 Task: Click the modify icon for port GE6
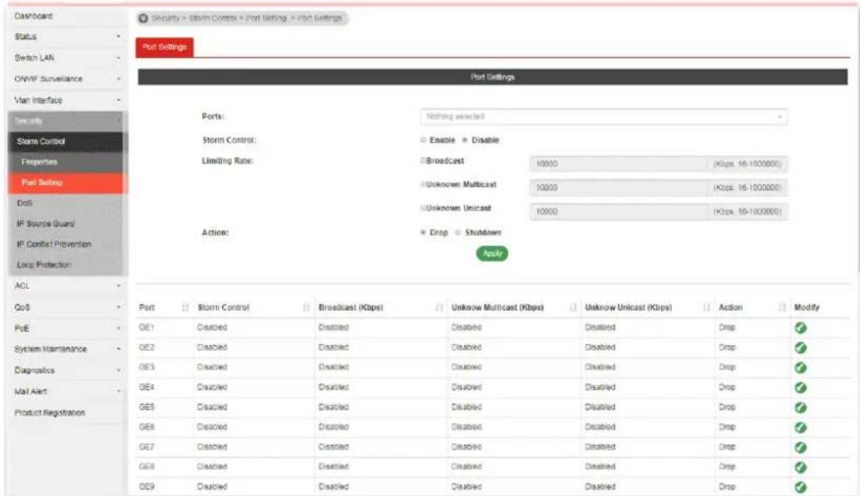(800, 427)
